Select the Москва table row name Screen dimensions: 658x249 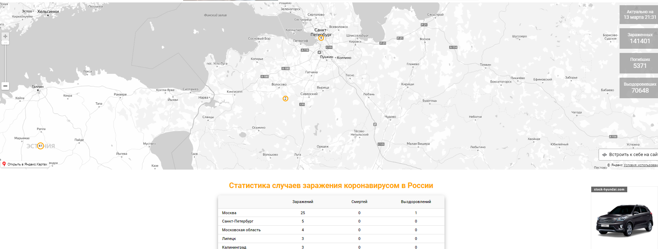[x=229, y=213]
